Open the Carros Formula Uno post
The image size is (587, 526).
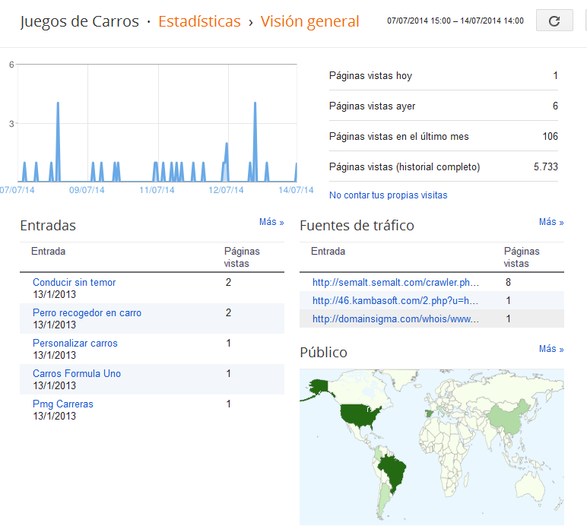pyautogui.click(x=76, y=373)
